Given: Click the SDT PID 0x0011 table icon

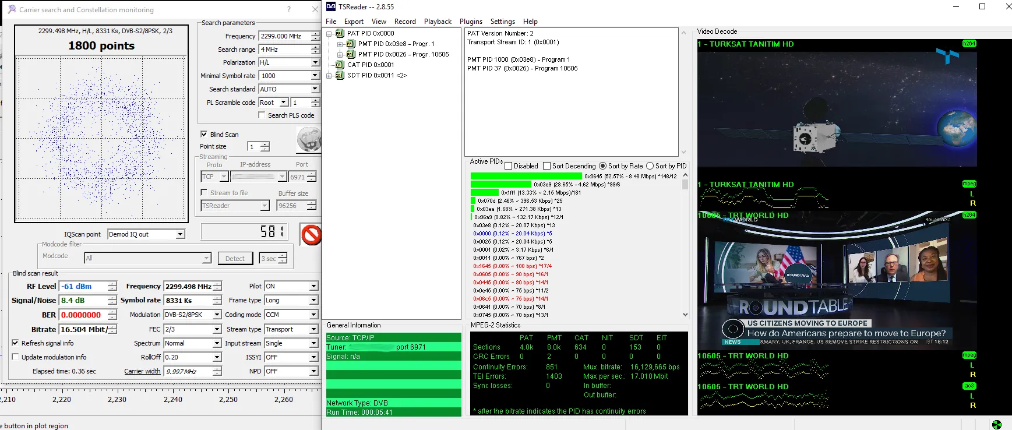Looking at the screenshot, I should (340, 75).
